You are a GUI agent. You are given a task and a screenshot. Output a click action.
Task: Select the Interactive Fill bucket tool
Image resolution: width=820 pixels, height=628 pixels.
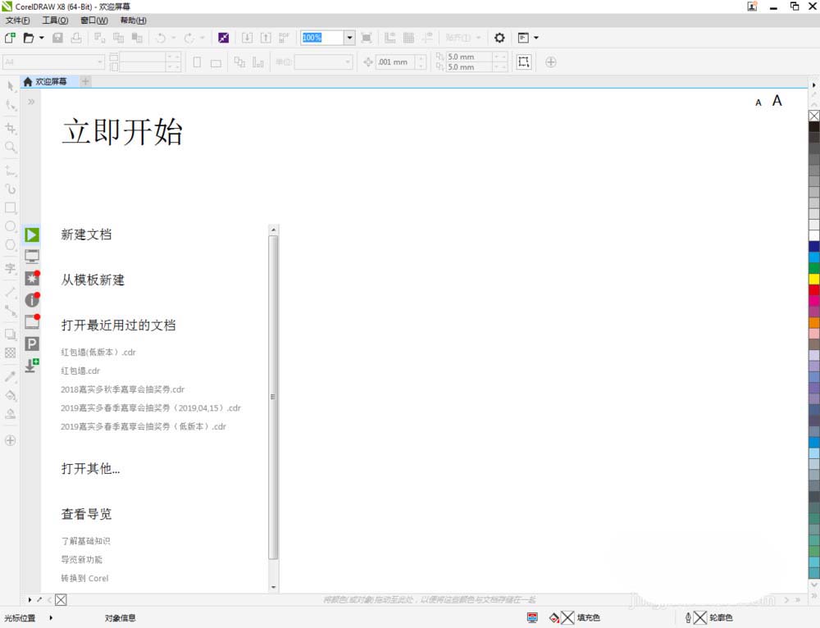(x=11, y=395)
